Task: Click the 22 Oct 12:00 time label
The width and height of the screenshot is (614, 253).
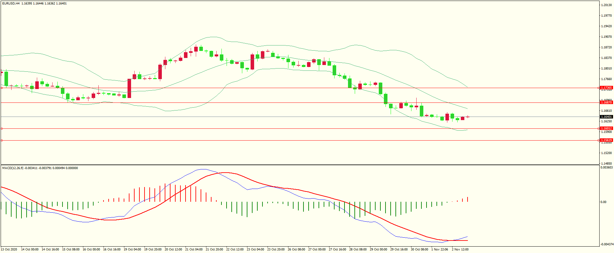Action: pos(235,249)
